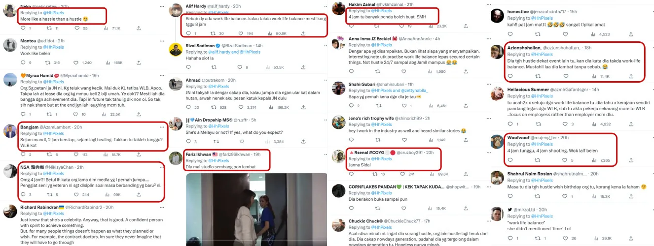Retweet Ahmad's reply about JN

(x=213, y=107)
